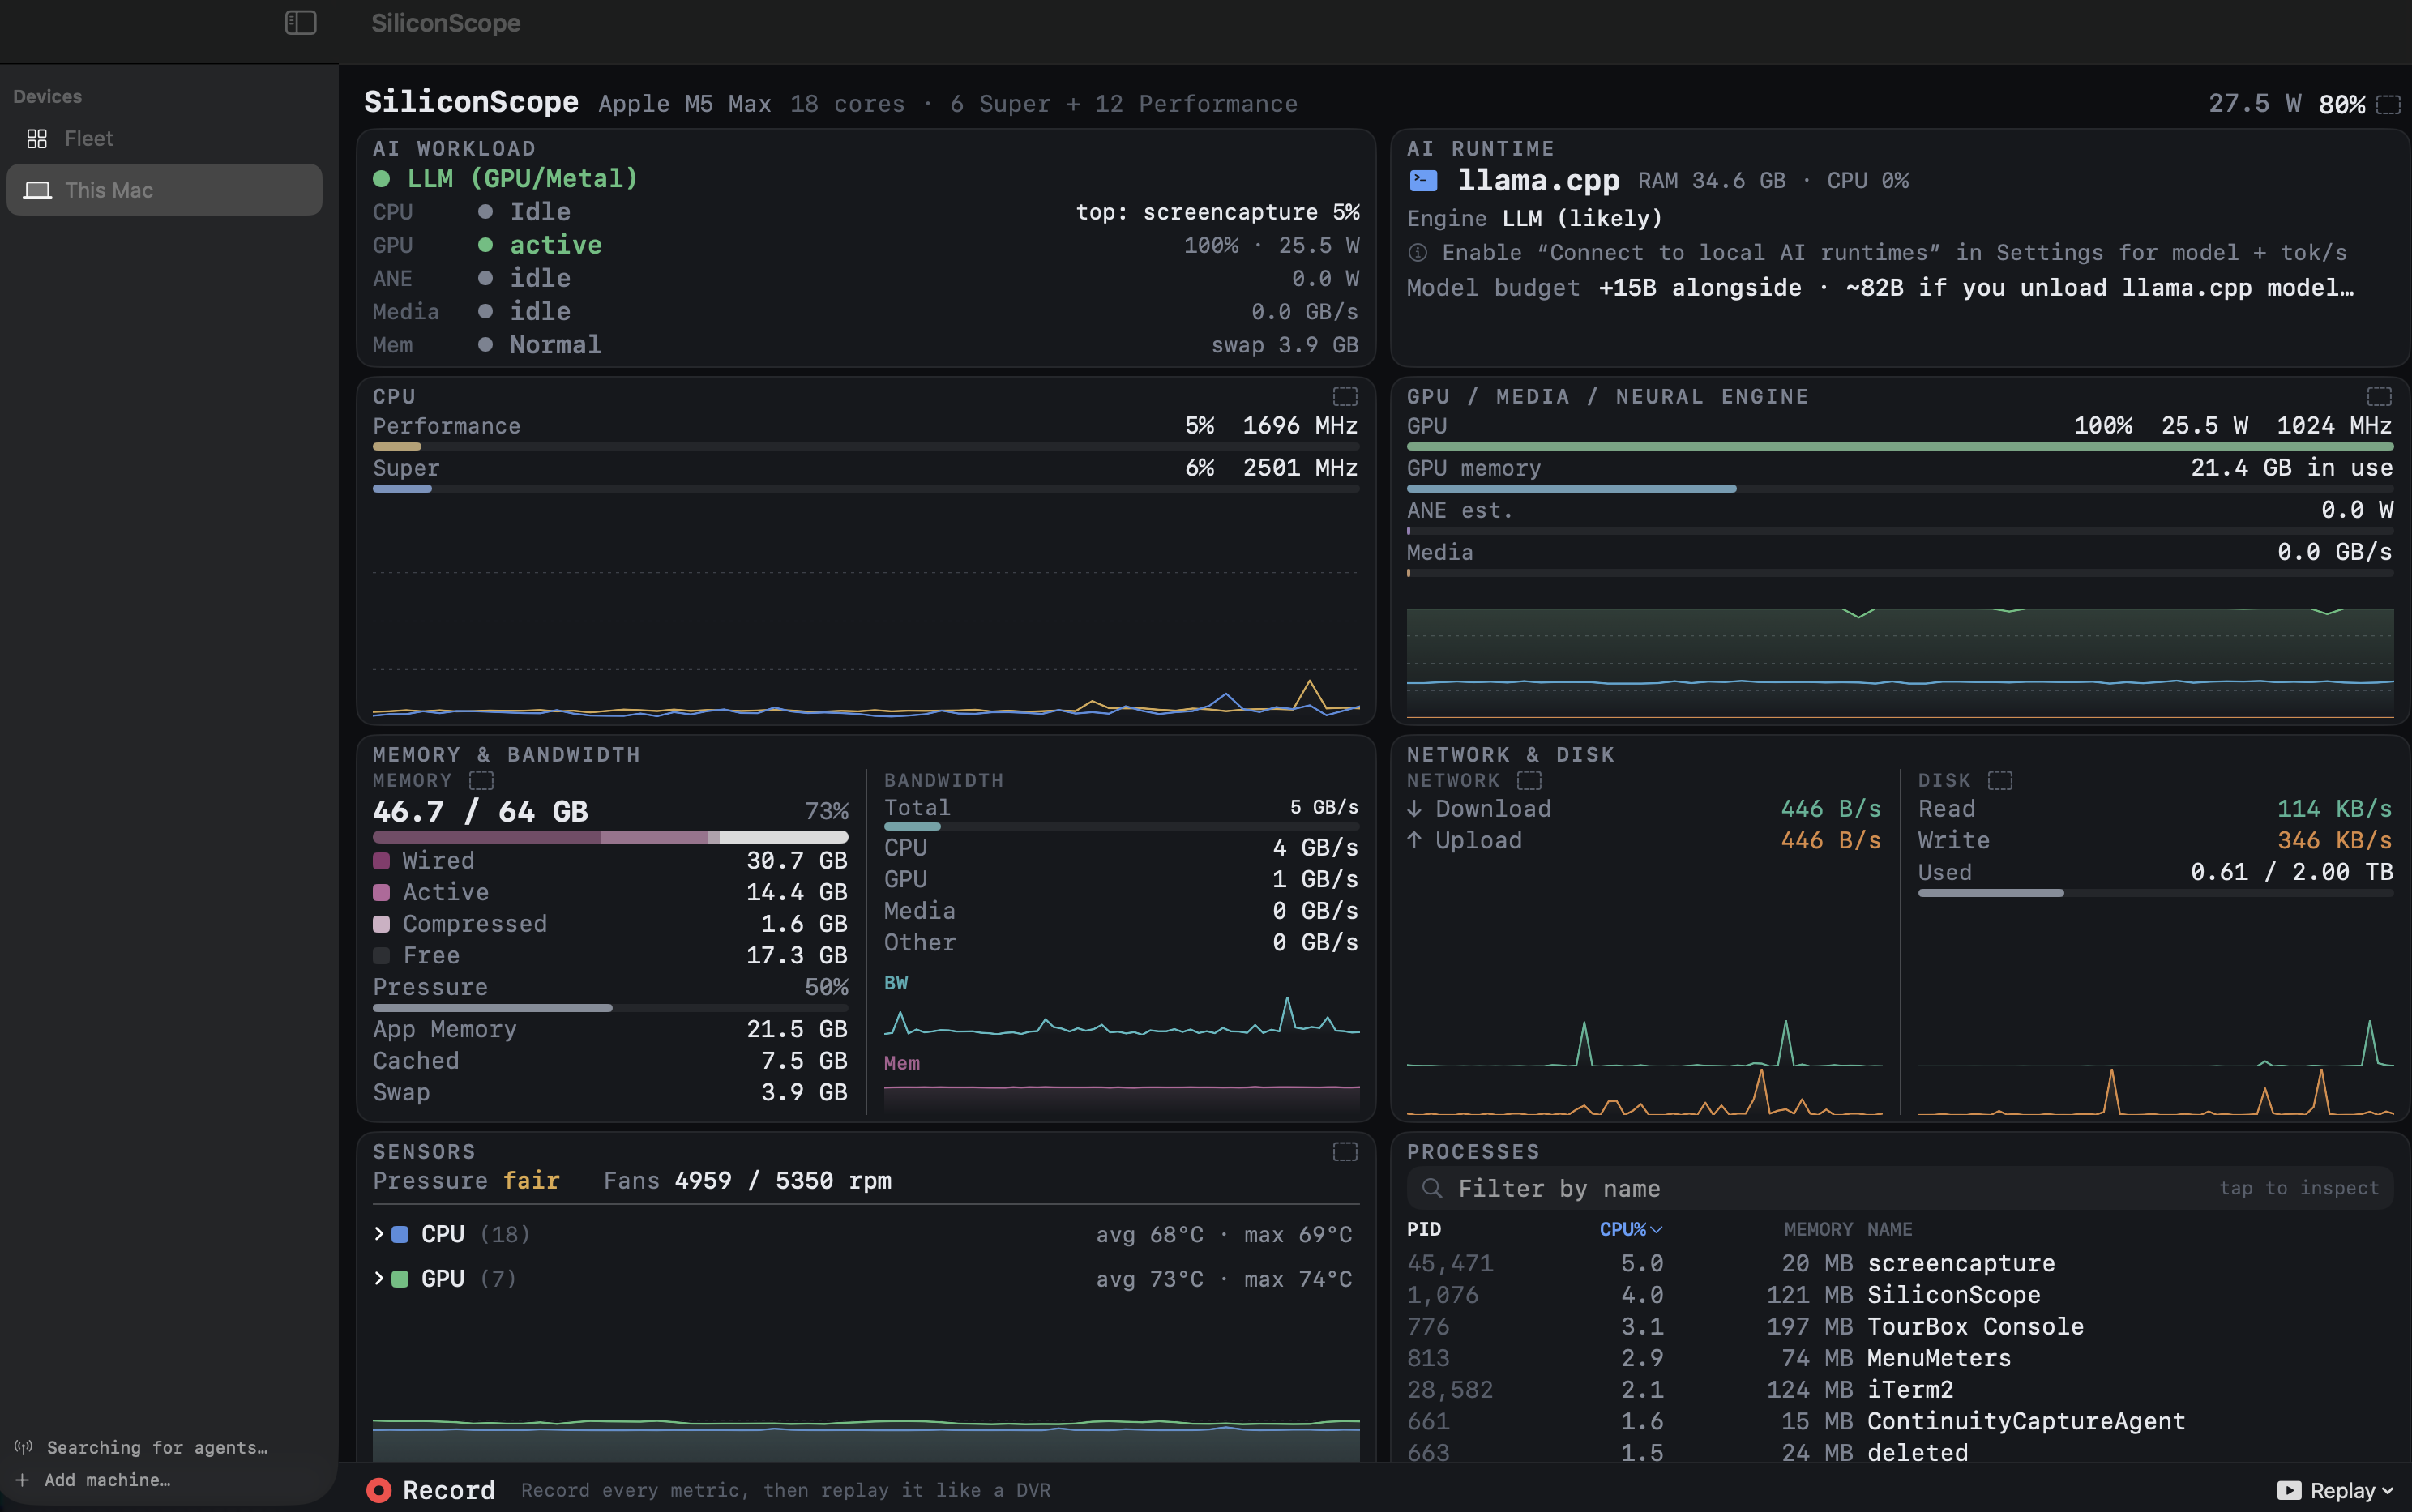Click the 'swap 3.9 GB' value in AI Workload
The width and height of the screenshot is (2412, 1512).
click(1285, 345)
